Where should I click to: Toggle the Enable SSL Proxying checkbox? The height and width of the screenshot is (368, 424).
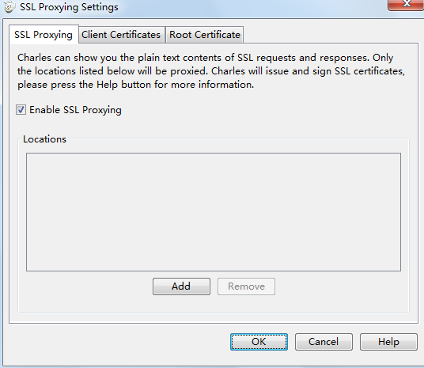point(21,110)
